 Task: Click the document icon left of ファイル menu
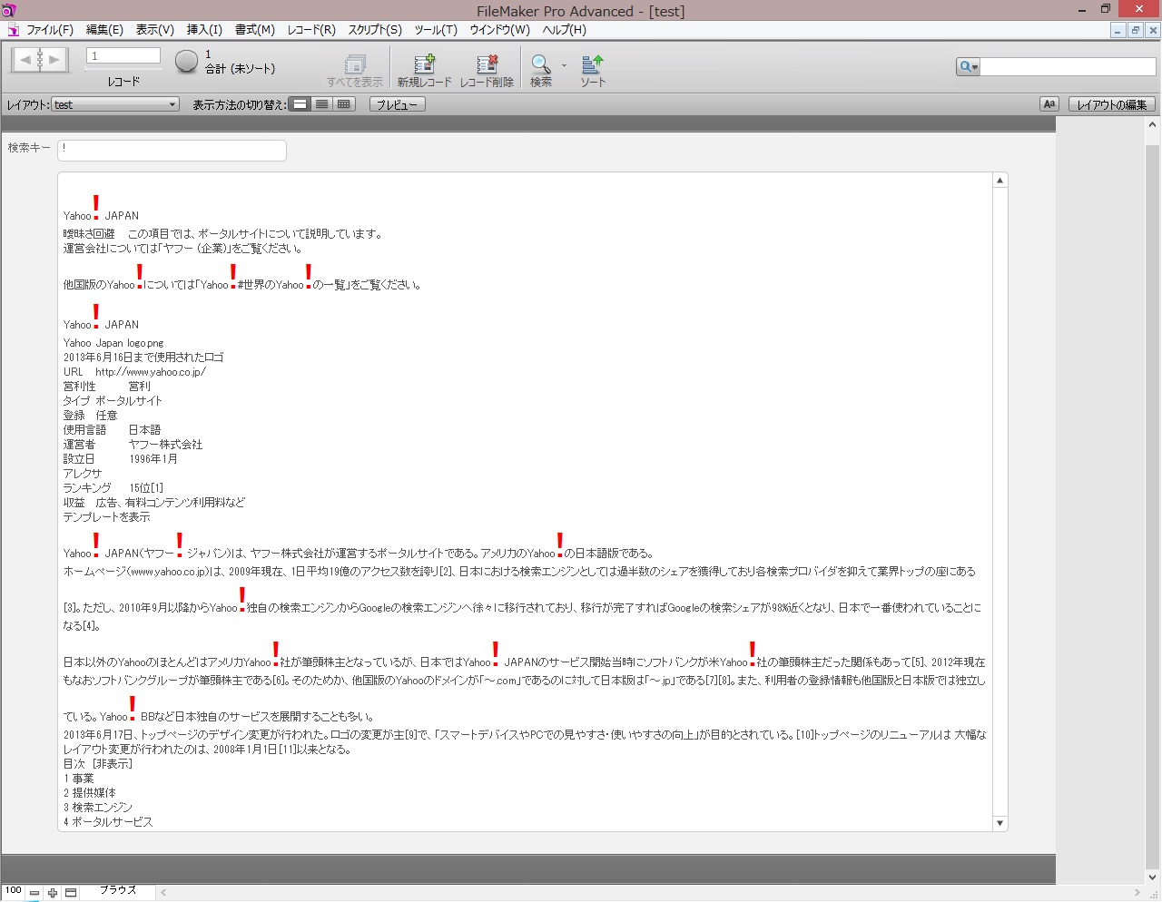13,30
